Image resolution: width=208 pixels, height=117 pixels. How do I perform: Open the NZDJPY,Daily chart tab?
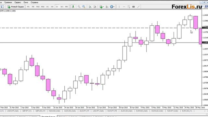[173, 111]
